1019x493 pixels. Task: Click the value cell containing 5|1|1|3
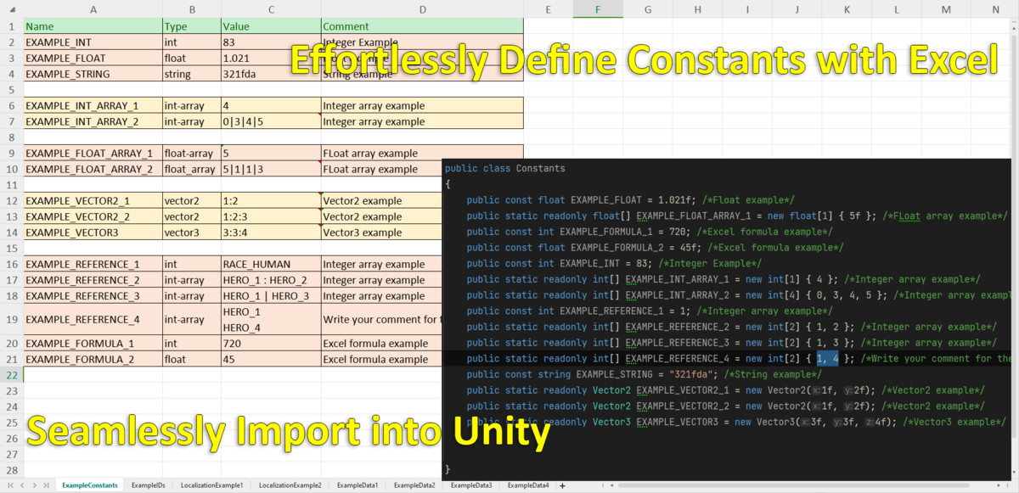(270, 169)
